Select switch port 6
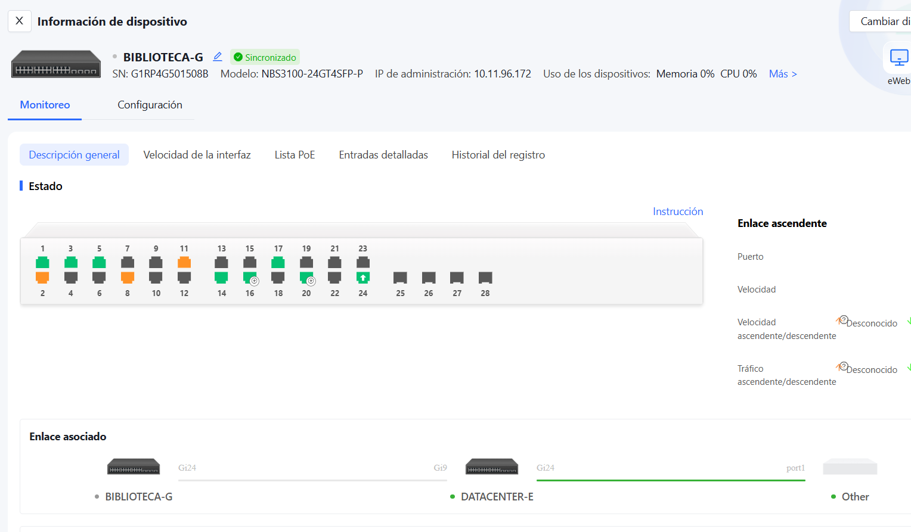 pyautogui.click(x=99, y=278)
